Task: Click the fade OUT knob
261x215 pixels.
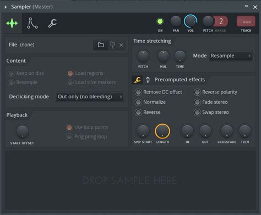Action: [205, 131]
